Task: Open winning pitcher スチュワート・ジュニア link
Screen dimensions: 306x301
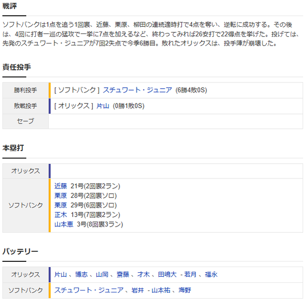Action: click(137, 90)
